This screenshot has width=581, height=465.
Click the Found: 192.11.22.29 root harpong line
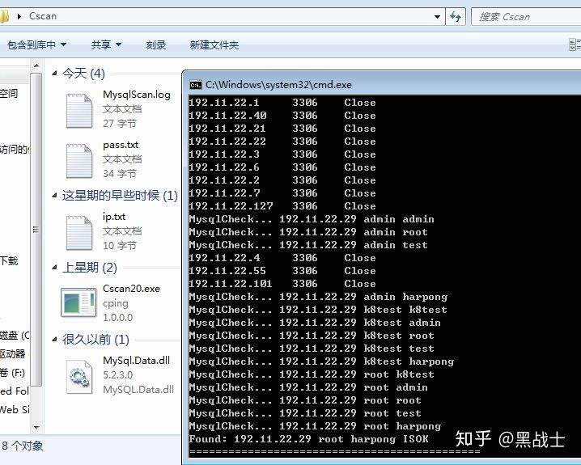(x=308, y=439)
